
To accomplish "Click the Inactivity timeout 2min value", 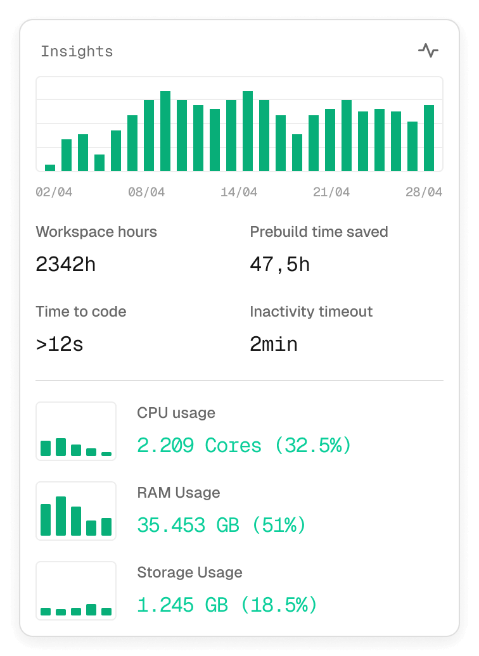I will tap(274, 344).
